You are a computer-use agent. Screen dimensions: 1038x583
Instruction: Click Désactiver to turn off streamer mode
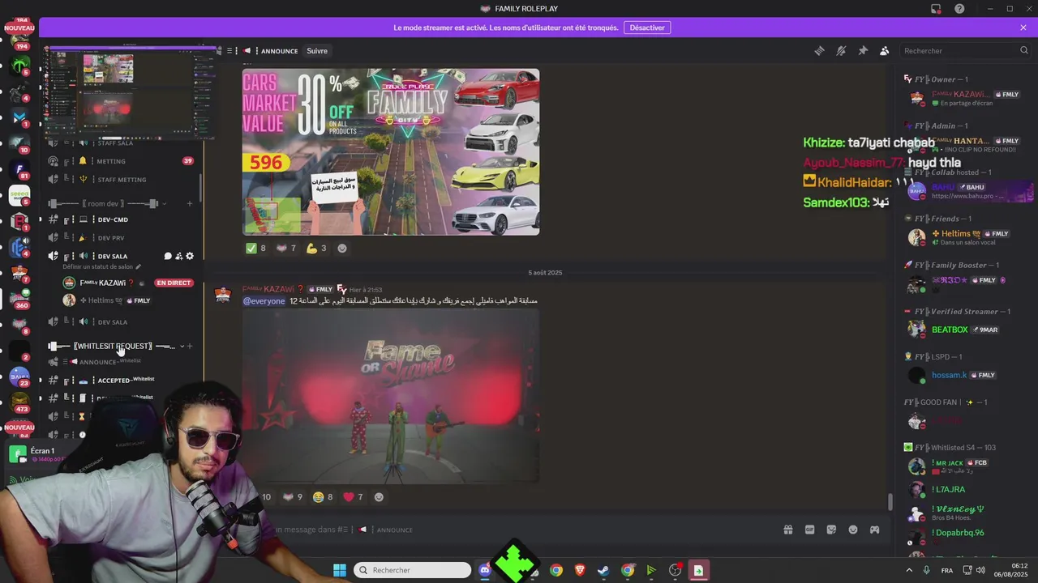[x=647, y=28]
